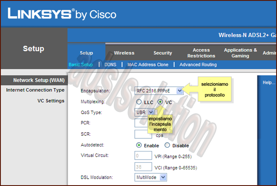277x186 pixels.
Task: Click the VCI value field
Action: tap(143, 167)
